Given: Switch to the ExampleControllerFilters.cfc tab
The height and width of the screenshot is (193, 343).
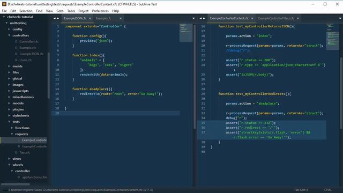Looking at the screenshot, I should pyautogui.click(x=276, y=18).
